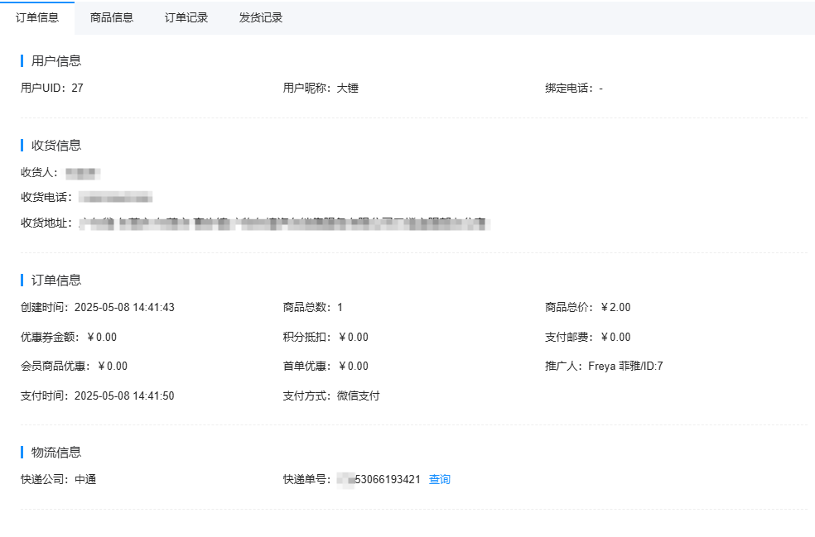Click the blurred 收货电话 value
Viewport: 815px width, 537px height.
pos(115,198)
